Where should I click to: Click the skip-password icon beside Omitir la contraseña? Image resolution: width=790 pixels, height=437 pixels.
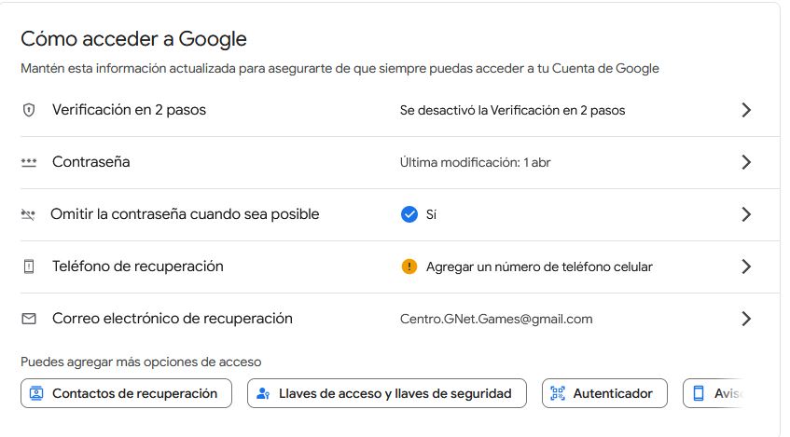coord(28,214)
